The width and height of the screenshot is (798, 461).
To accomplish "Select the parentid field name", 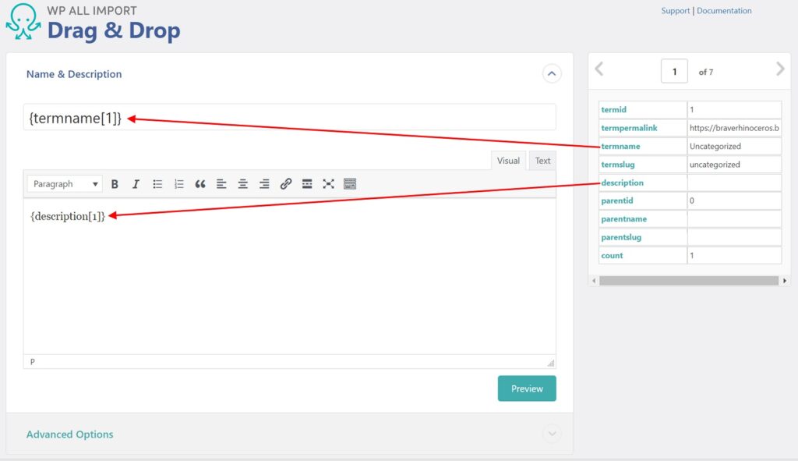I will 617,200.
